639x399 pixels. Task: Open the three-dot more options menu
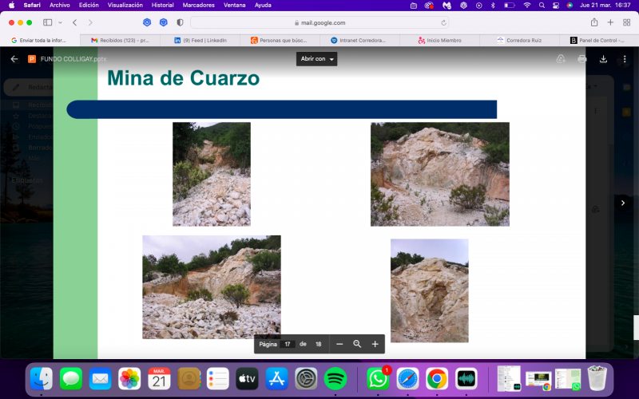[625, 59]
